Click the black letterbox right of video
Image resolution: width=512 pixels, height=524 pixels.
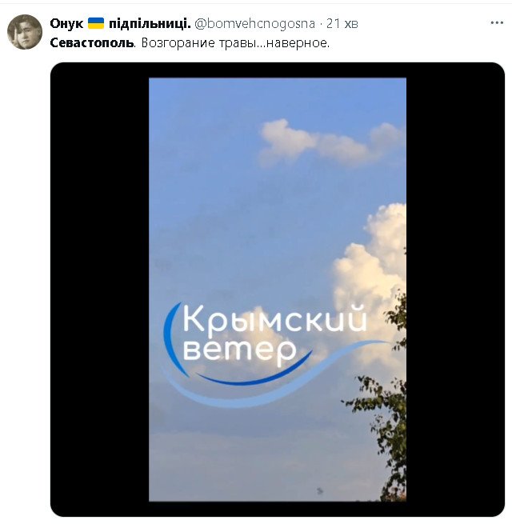pos(455,290)
